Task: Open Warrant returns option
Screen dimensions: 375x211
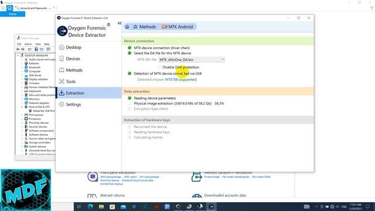Action: click(x=112, y=195)
